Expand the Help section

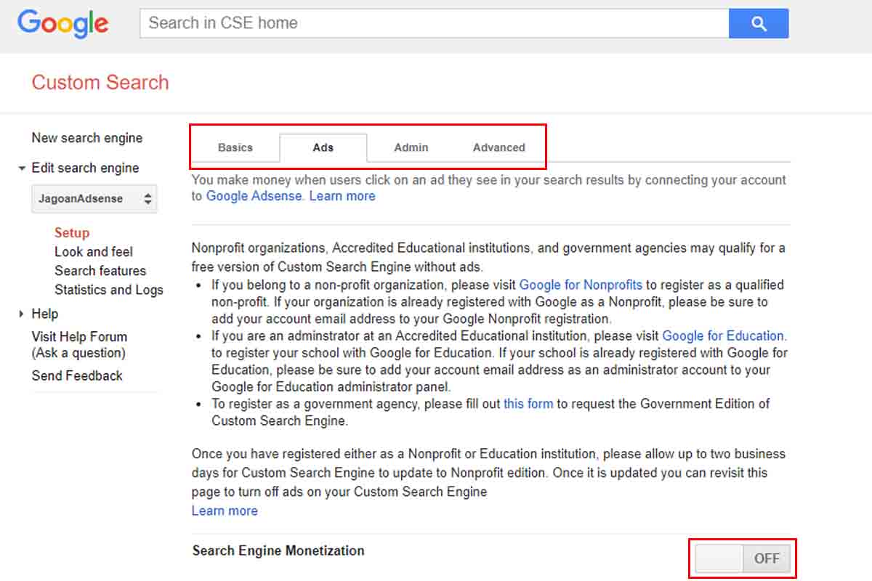pos(20,314)
